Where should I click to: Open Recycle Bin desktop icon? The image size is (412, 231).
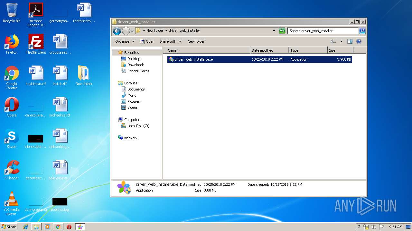tap(12, 13)
